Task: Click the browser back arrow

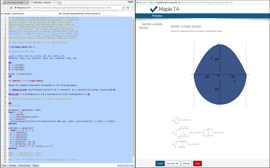Action: 3,8
